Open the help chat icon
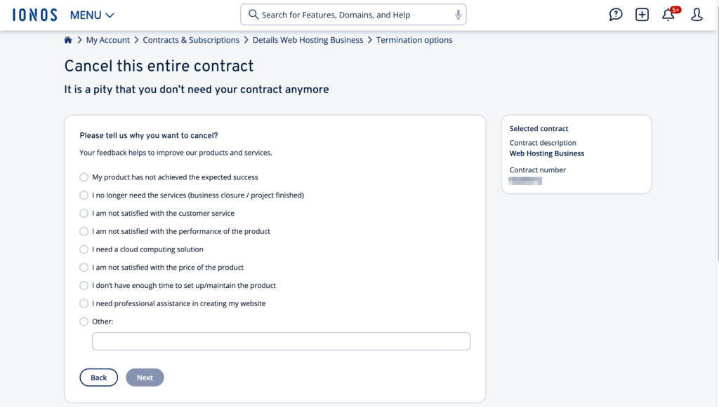The image size is (719, 407). click(x=616, y=14)
